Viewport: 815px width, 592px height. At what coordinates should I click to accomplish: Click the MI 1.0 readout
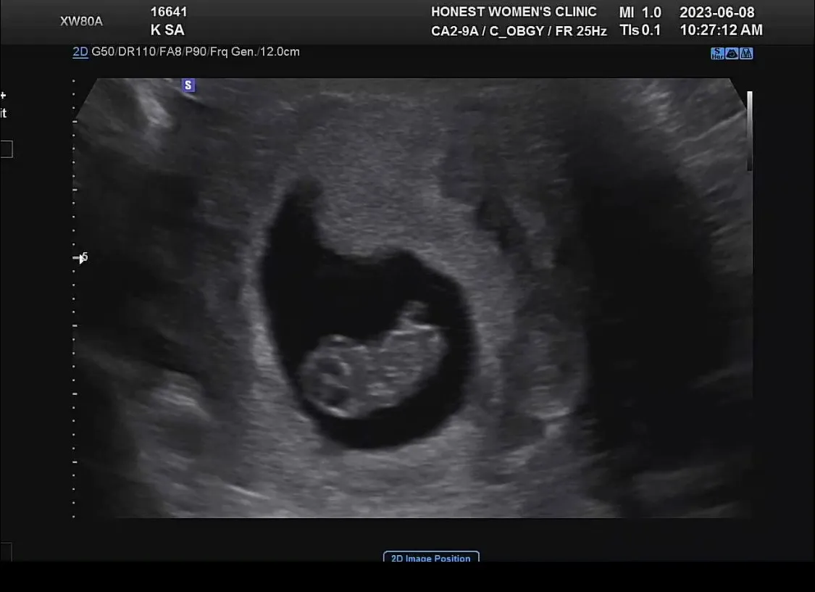pos(640,12)
